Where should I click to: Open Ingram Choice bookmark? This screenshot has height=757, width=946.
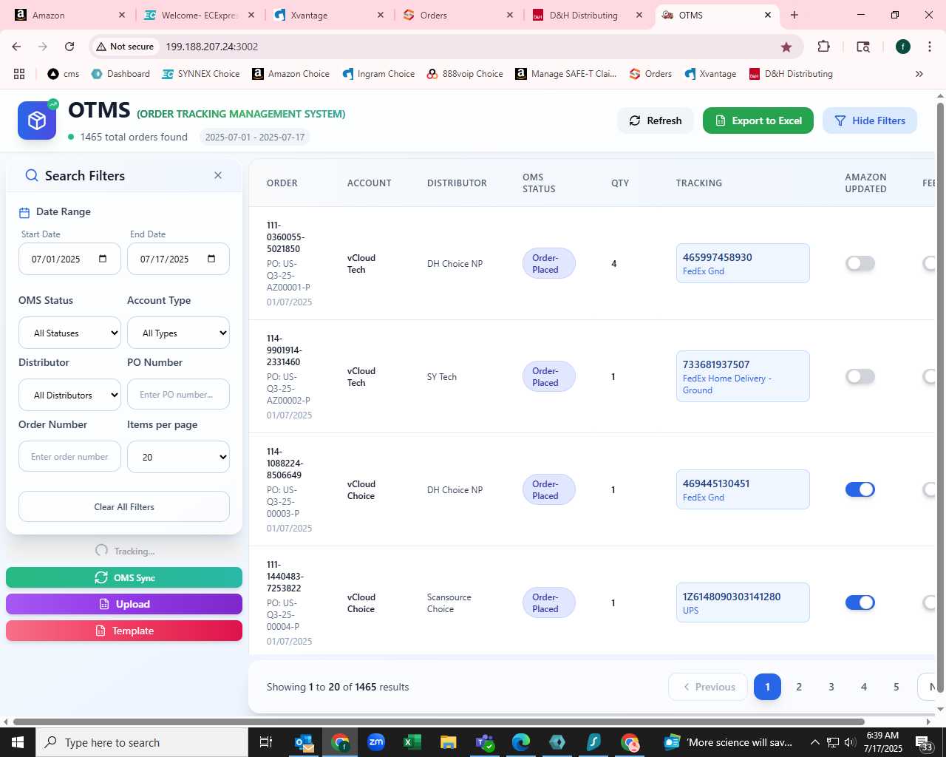(x=378, y=74)
